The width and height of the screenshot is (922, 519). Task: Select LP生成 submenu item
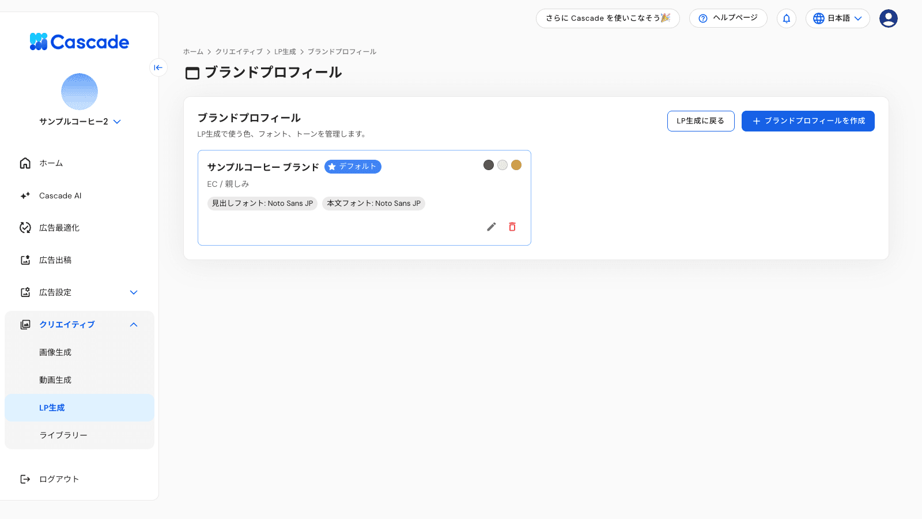80,408
